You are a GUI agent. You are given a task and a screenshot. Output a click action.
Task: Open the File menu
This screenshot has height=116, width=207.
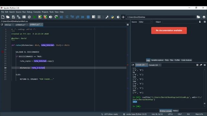pos(3,12)
